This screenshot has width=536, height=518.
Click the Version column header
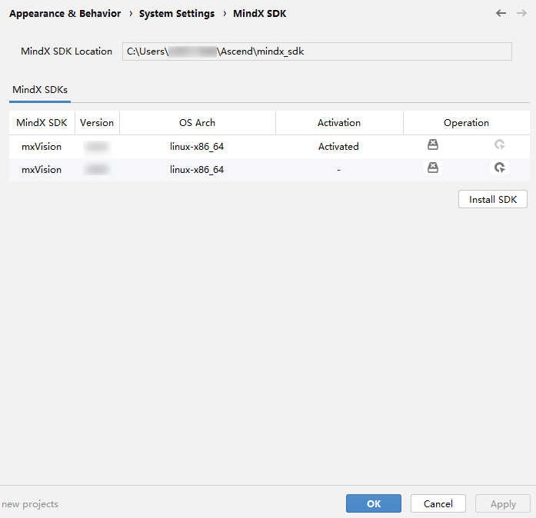[97, 123]
